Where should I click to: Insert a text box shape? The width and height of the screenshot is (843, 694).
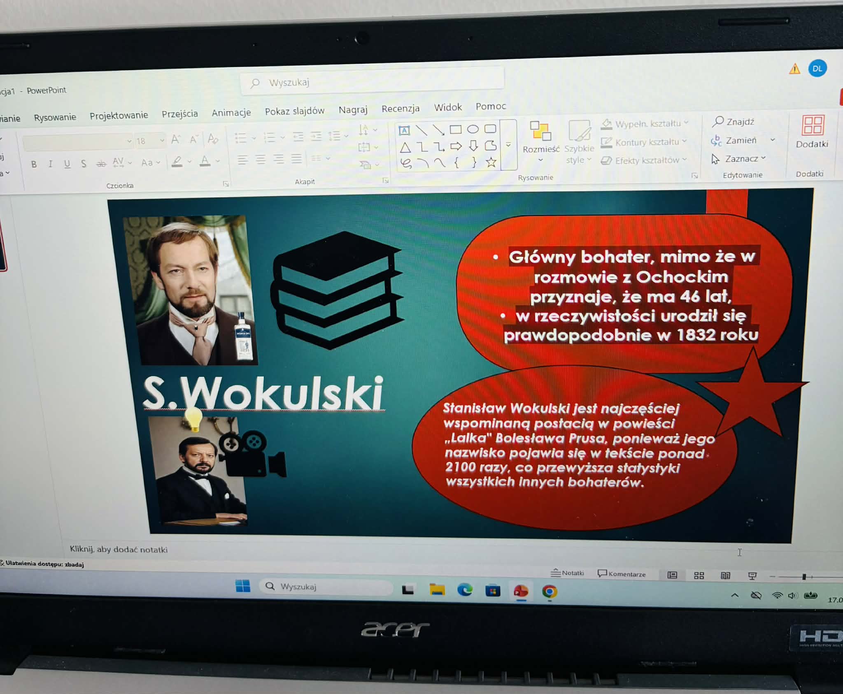pos(404,131)
